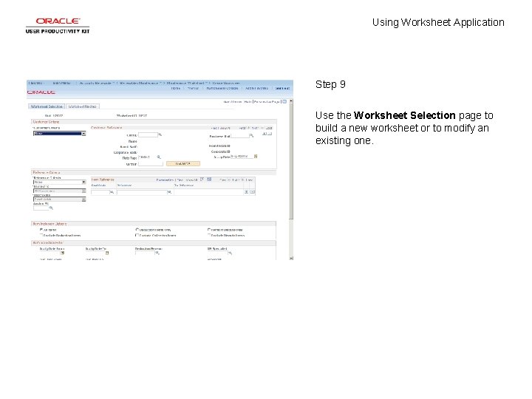Open the Reference Criteria dropdown
The image size is (532, 399).
tap(60, 183)
